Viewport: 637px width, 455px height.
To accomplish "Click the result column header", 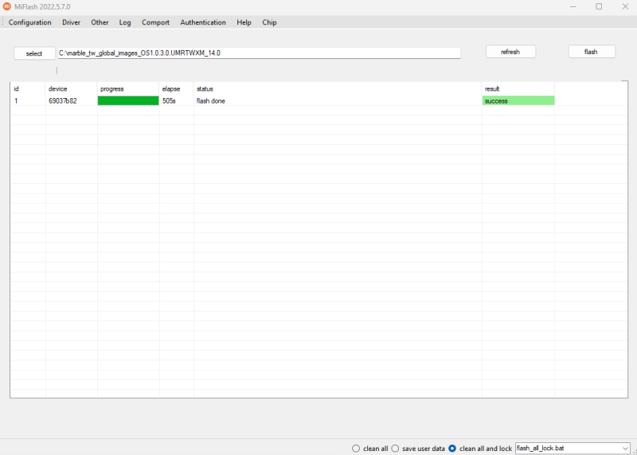I will 518,88.
